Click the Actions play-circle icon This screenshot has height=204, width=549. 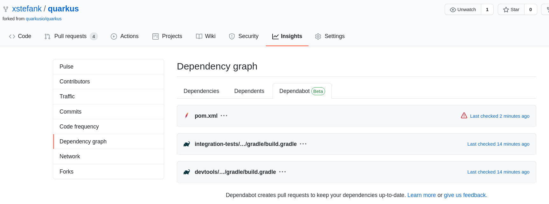(114, 36)
